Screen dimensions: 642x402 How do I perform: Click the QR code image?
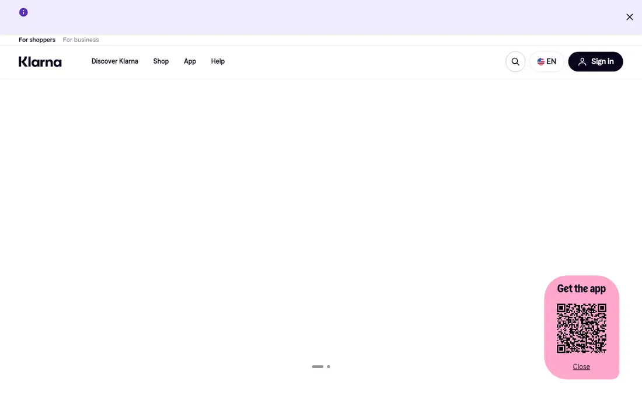click(x=581, y=328)
